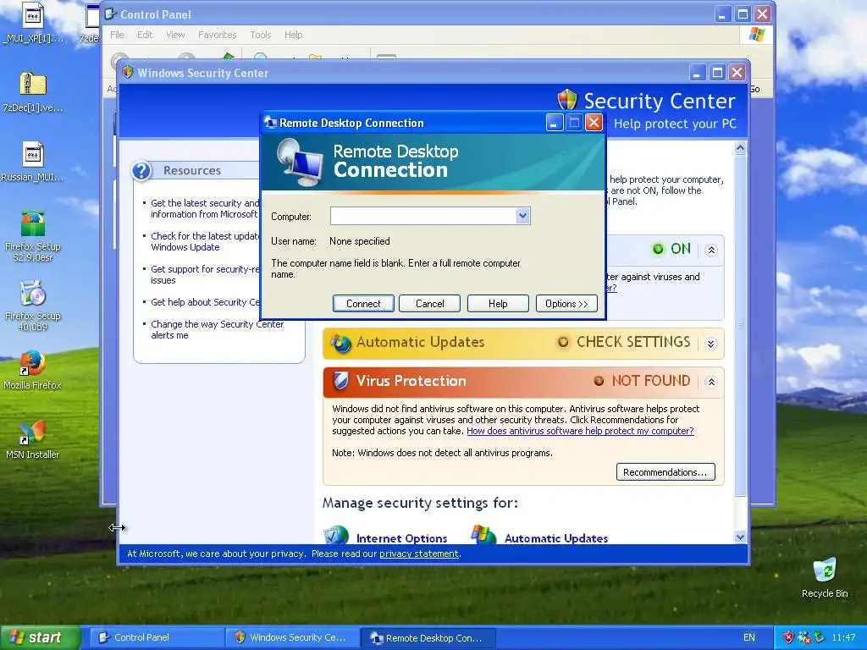Screen dimensions: 867x650
Task: Minimize the Windows Security Center window
Action: pyautogui.click(x=698, y=73)
